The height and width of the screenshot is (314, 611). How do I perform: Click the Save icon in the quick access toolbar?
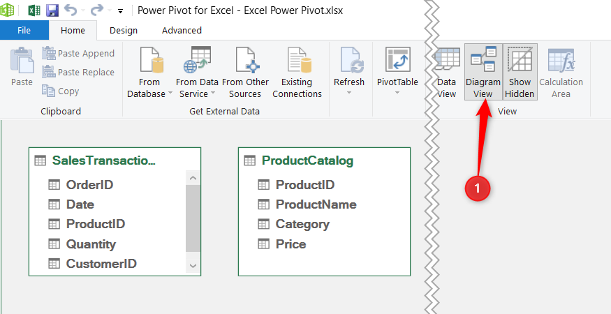point(52,10)
